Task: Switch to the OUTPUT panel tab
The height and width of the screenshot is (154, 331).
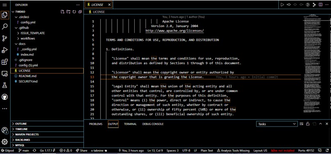Action: (113, 124)
